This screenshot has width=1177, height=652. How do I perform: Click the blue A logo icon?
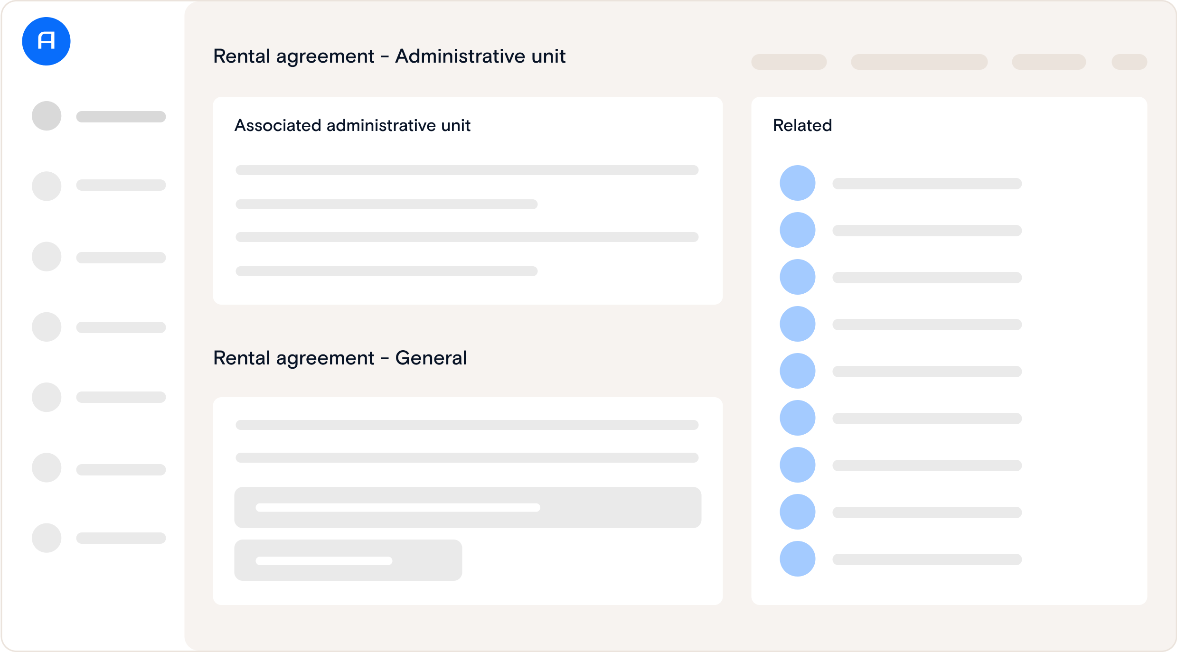point(46,41)
